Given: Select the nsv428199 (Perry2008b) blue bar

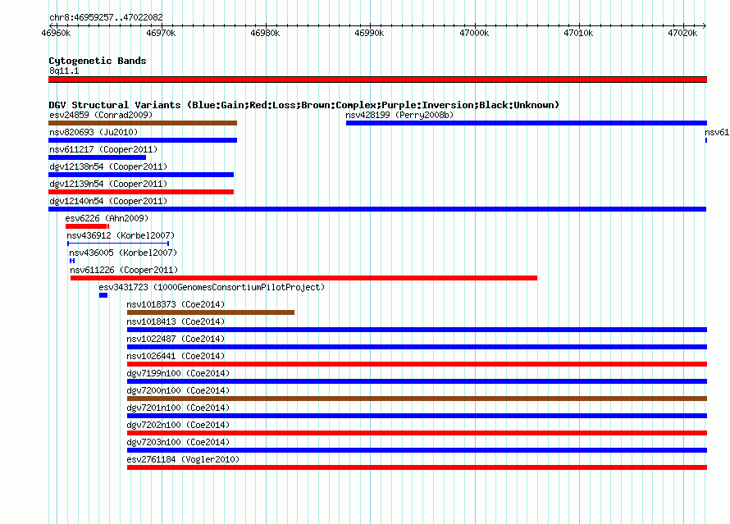Looking at the screenshot, I should [x=527, y=123].
